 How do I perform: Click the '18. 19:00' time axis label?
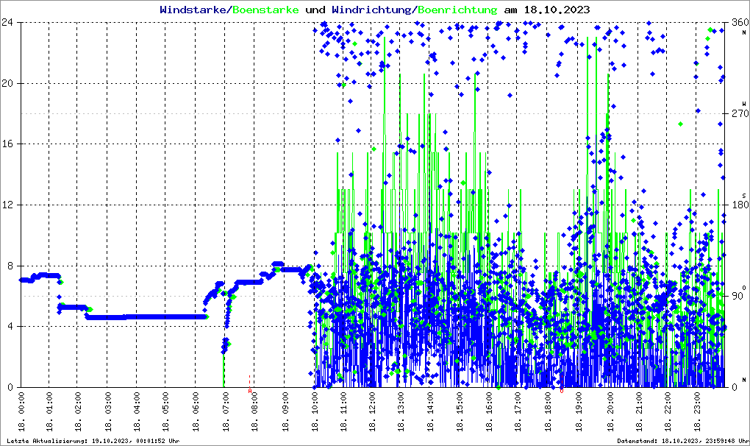coord(579,411)
